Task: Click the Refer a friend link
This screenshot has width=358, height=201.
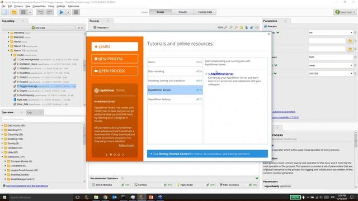Action: [126, 145]
